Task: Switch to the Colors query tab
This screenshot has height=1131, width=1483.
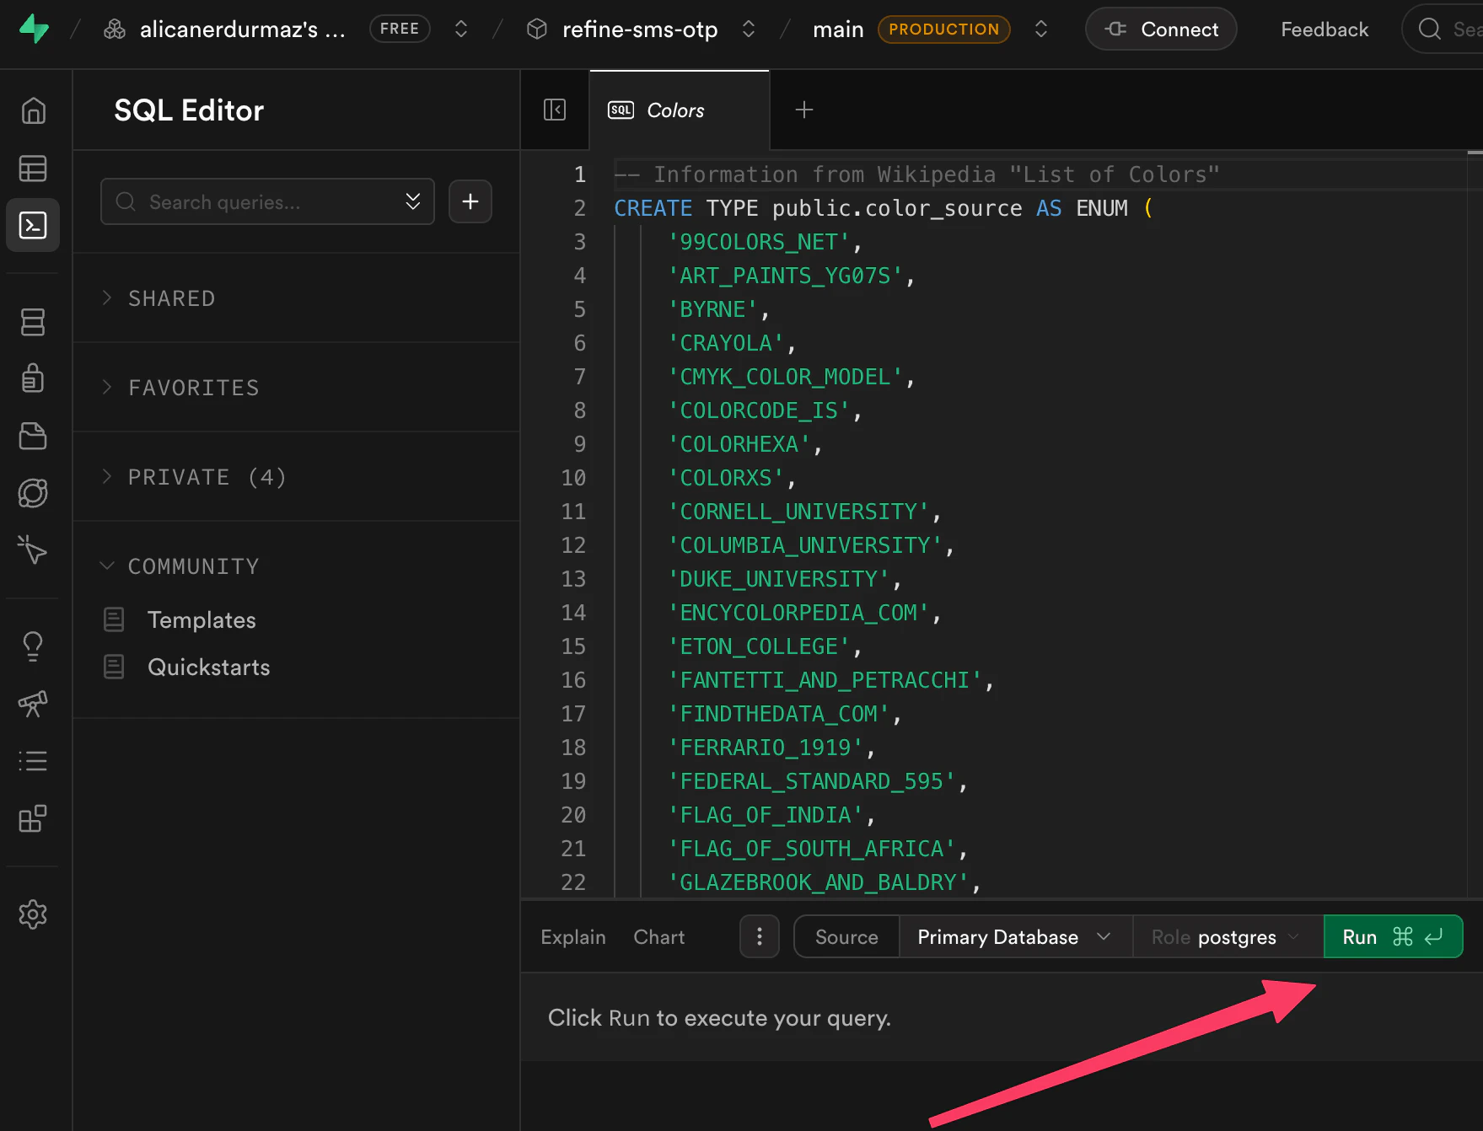Action: (675, 110)
